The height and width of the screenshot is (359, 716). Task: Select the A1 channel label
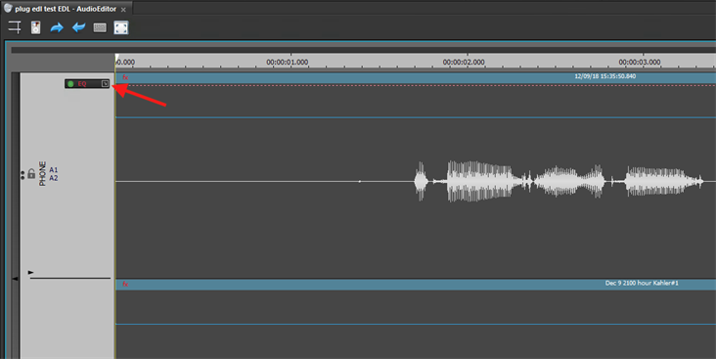[x=54, y=170]
